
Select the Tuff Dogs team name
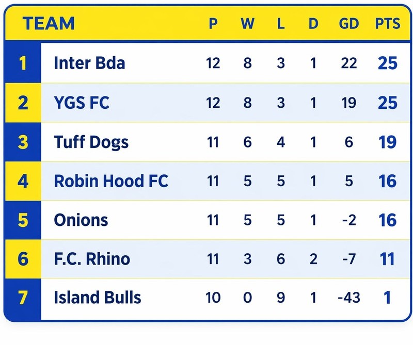[91, 142]
